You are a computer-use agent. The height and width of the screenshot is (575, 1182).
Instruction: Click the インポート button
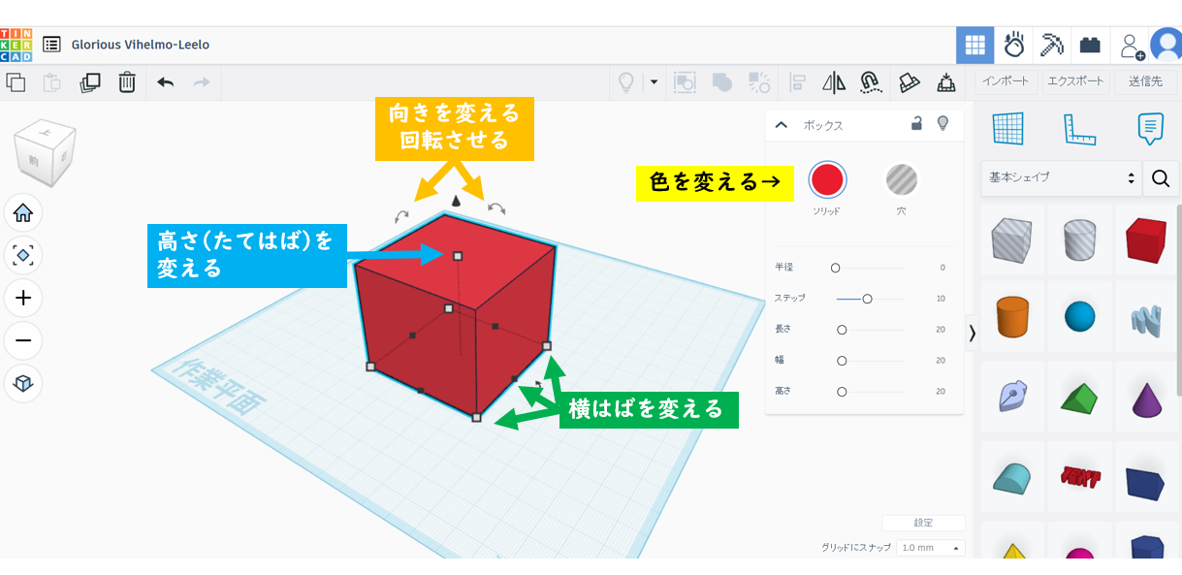click(1006, 81)
